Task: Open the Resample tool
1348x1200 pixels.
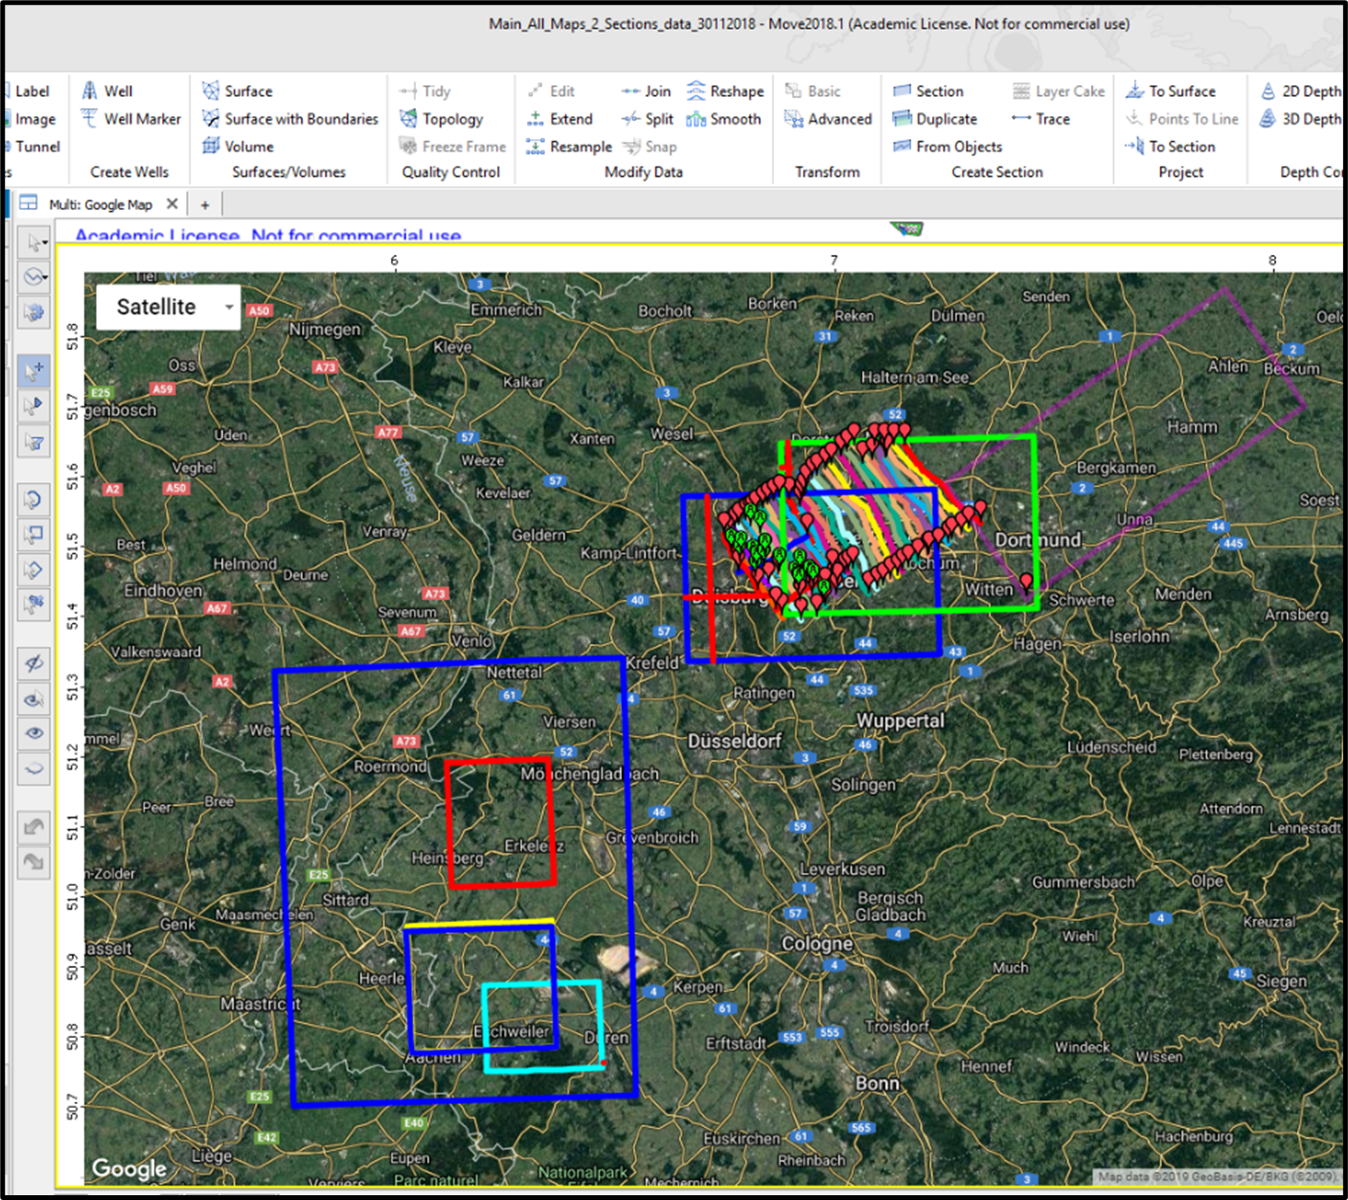Action: (x=569, y=147)
